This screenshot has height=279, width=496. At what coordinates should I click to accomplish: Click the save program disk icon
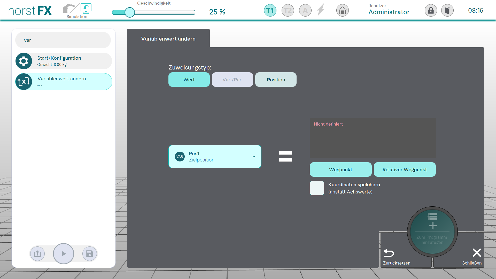89,254
